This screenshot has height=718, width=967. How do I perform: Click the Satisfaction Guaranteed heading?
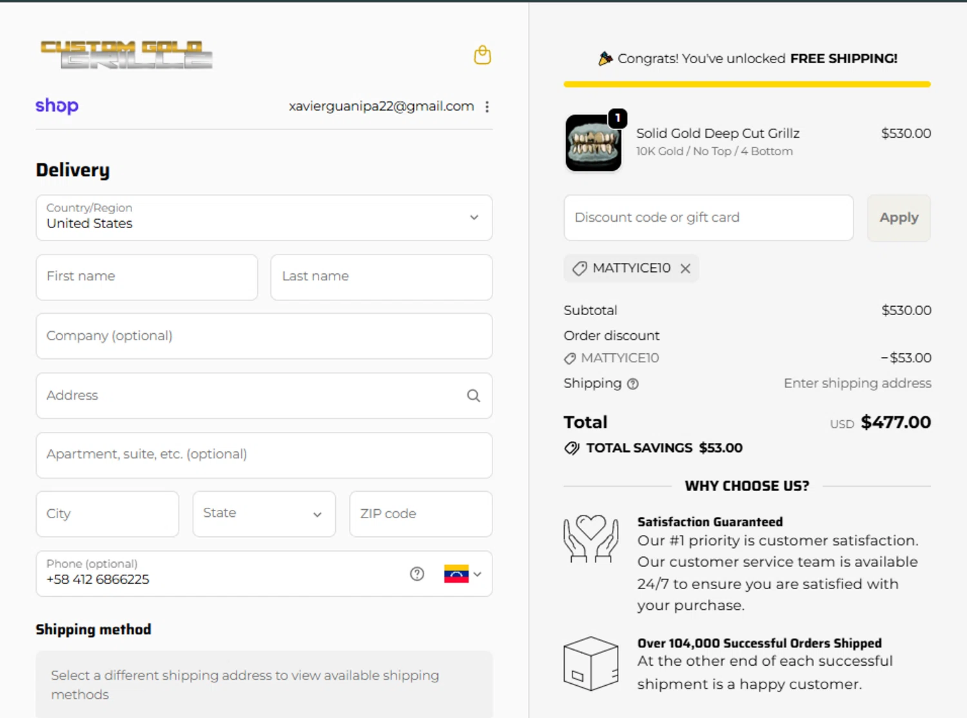[x=710, y=522]
